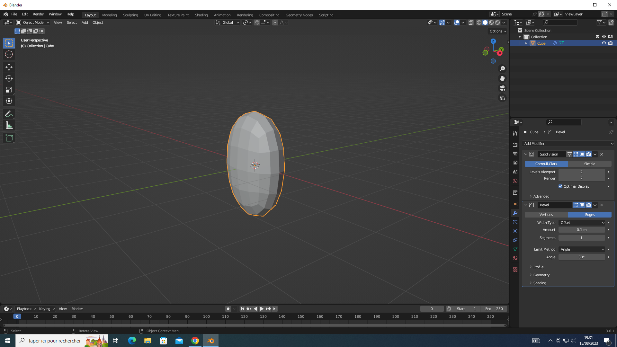Open the Render properties tab
617x347 pixels.
[515, 145]
